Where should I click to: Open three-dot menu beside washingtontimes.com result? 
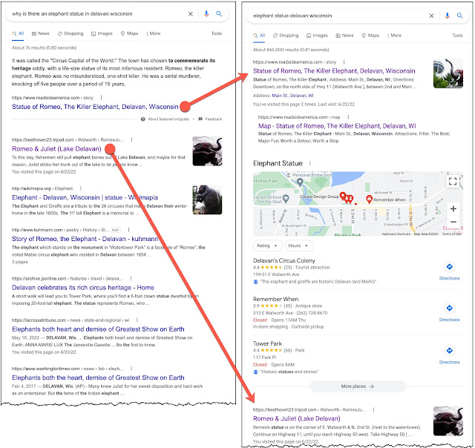131,369
